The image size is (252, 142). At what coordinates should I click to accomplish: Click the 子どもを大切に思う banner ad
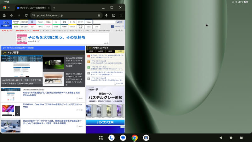tap(62, 39)
